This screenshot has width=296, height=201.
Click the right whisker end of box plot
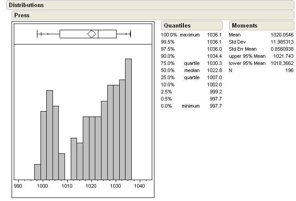(x=130, y=34)
